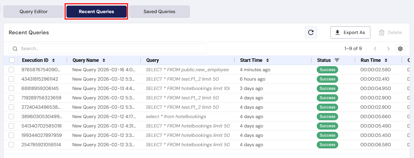The image size is (414, 158).
Task: Select all queries using the header checkbox
Action: [12, 60]
